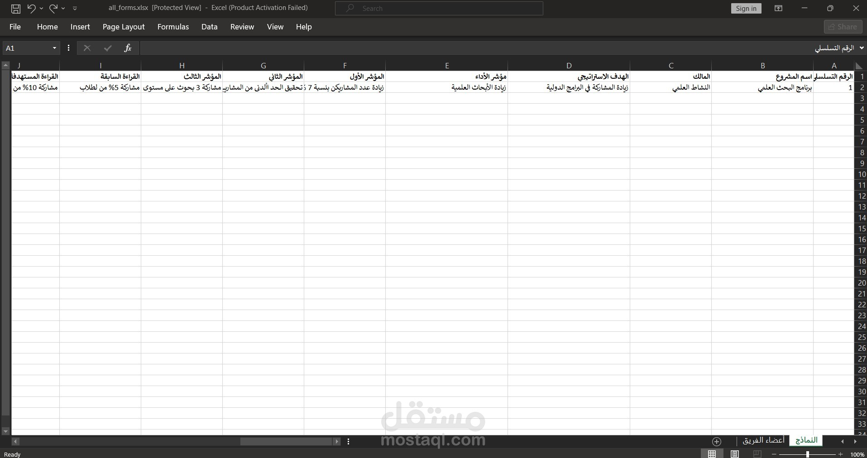
Task: Click the 100% zoom level
Action: pyautogui.click(x=857, y=454)
